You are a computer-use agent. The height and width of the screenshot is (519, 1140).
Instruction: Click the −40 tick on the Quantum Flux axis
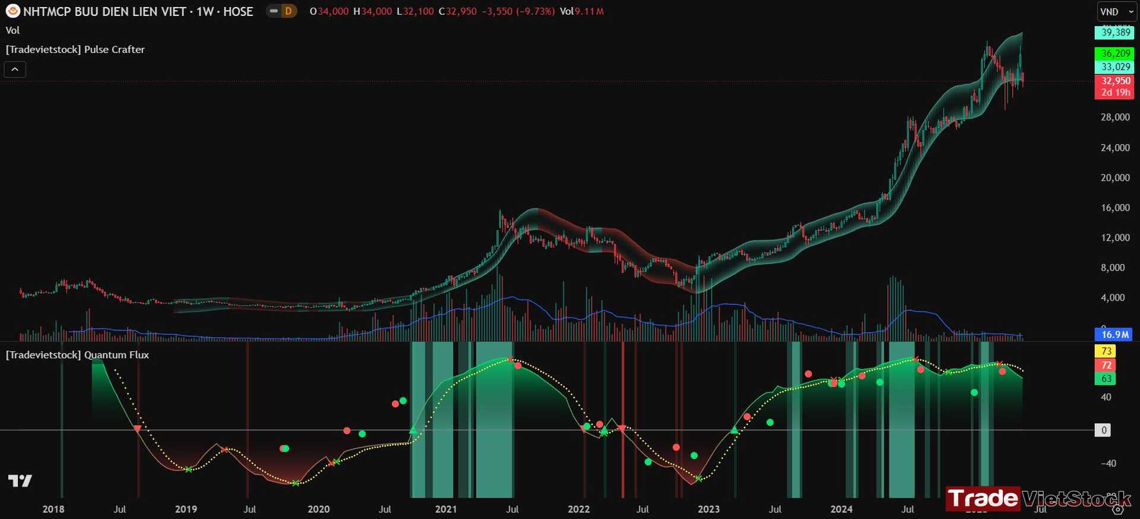pos(1108,463)
